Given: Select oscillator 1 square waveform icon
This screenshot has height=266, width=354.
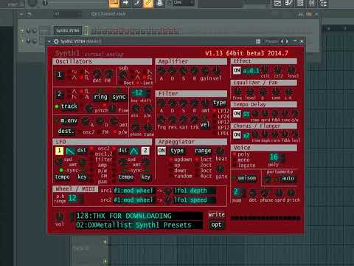Looking at the screenshot, I should pos(87,78).
